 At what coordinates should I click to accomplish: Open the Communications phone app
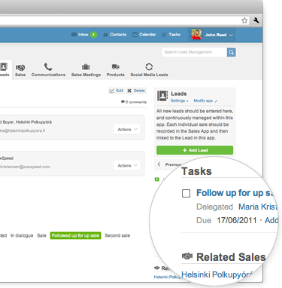(48, 70)
